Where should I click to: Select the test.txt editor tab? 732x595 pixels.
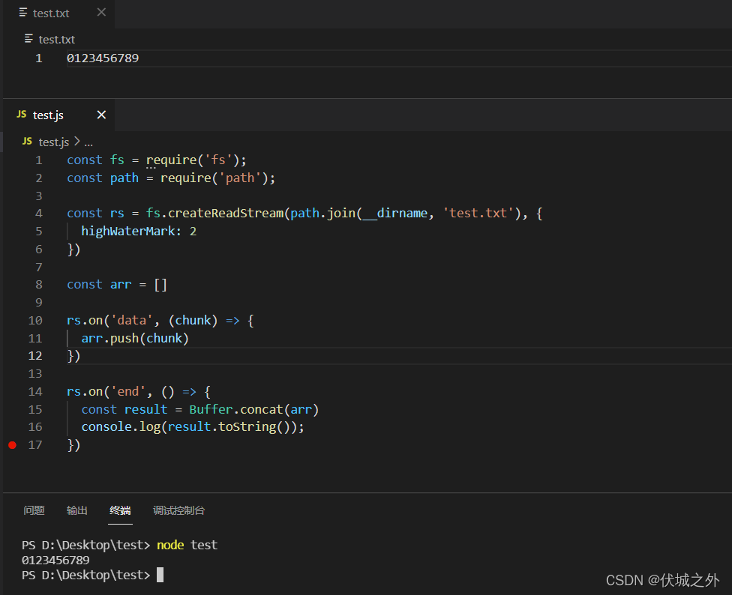pos(49,13)
